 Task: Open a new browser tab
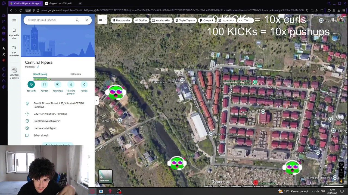(x=80, y=3)
